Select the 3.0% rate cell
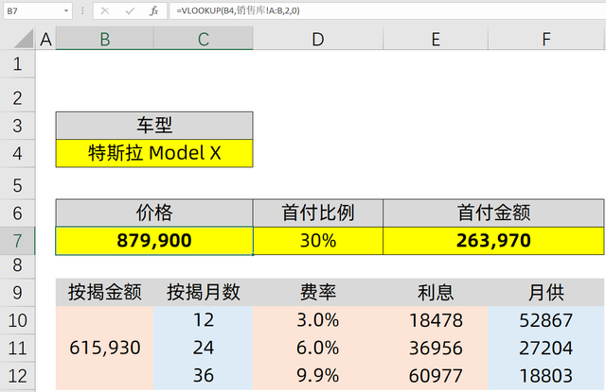The height and width of the screenshot is (392, 606). coord(318,320)
